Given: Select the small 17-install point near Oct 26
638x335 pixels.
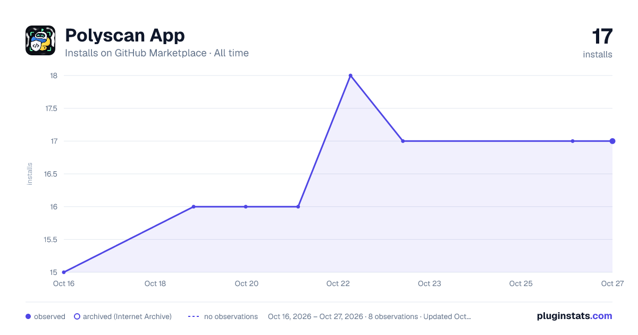Looking at the screenshot, I should point(573,141).
